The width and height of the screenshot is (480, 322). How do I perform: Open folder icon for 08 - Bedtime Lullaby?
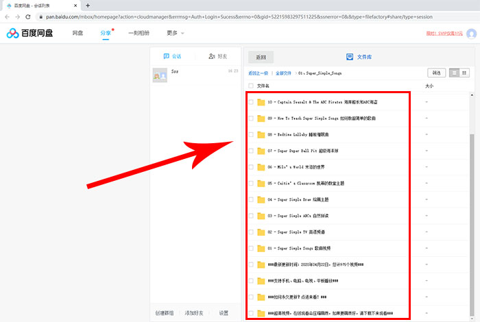point(261,134)
